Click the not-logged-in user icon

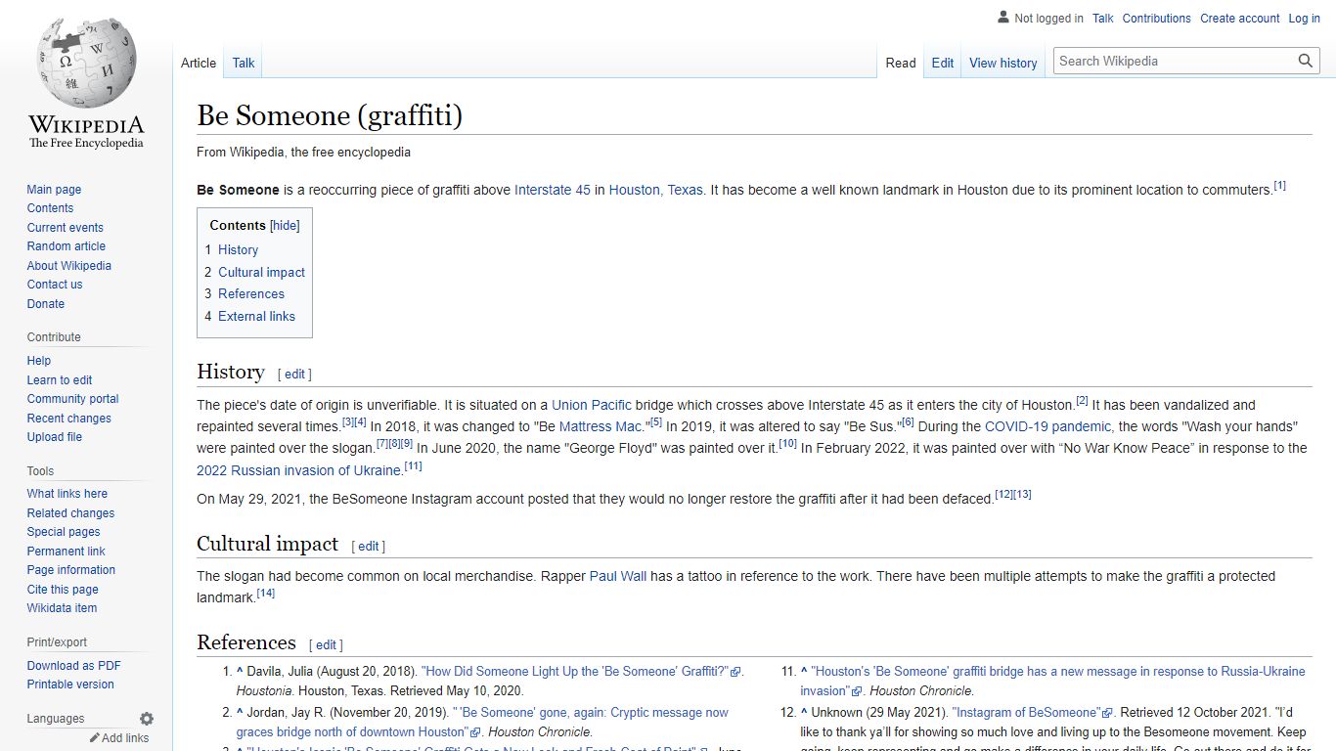(1002, 18)
